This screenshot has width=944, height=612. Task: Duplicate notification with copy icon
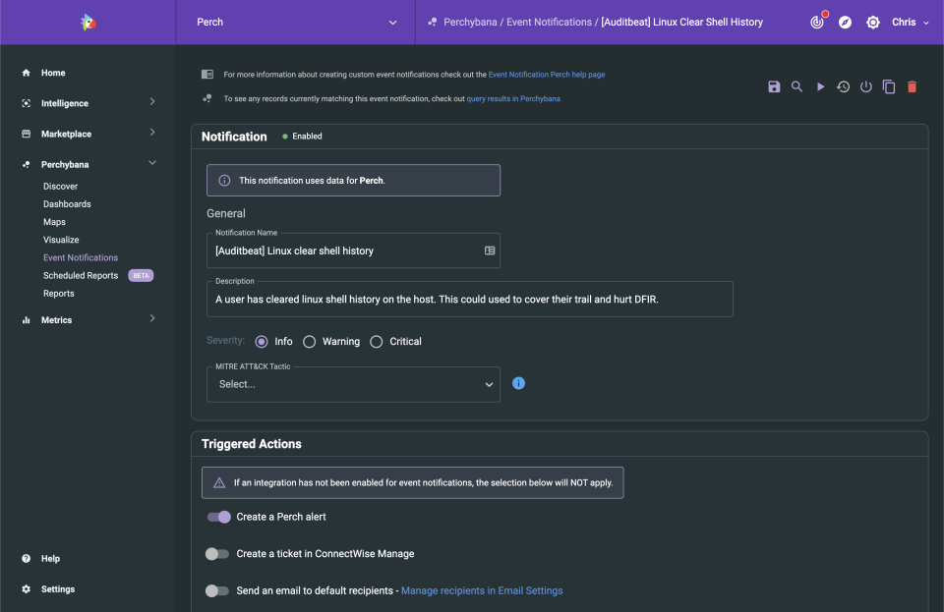(889, 86)
